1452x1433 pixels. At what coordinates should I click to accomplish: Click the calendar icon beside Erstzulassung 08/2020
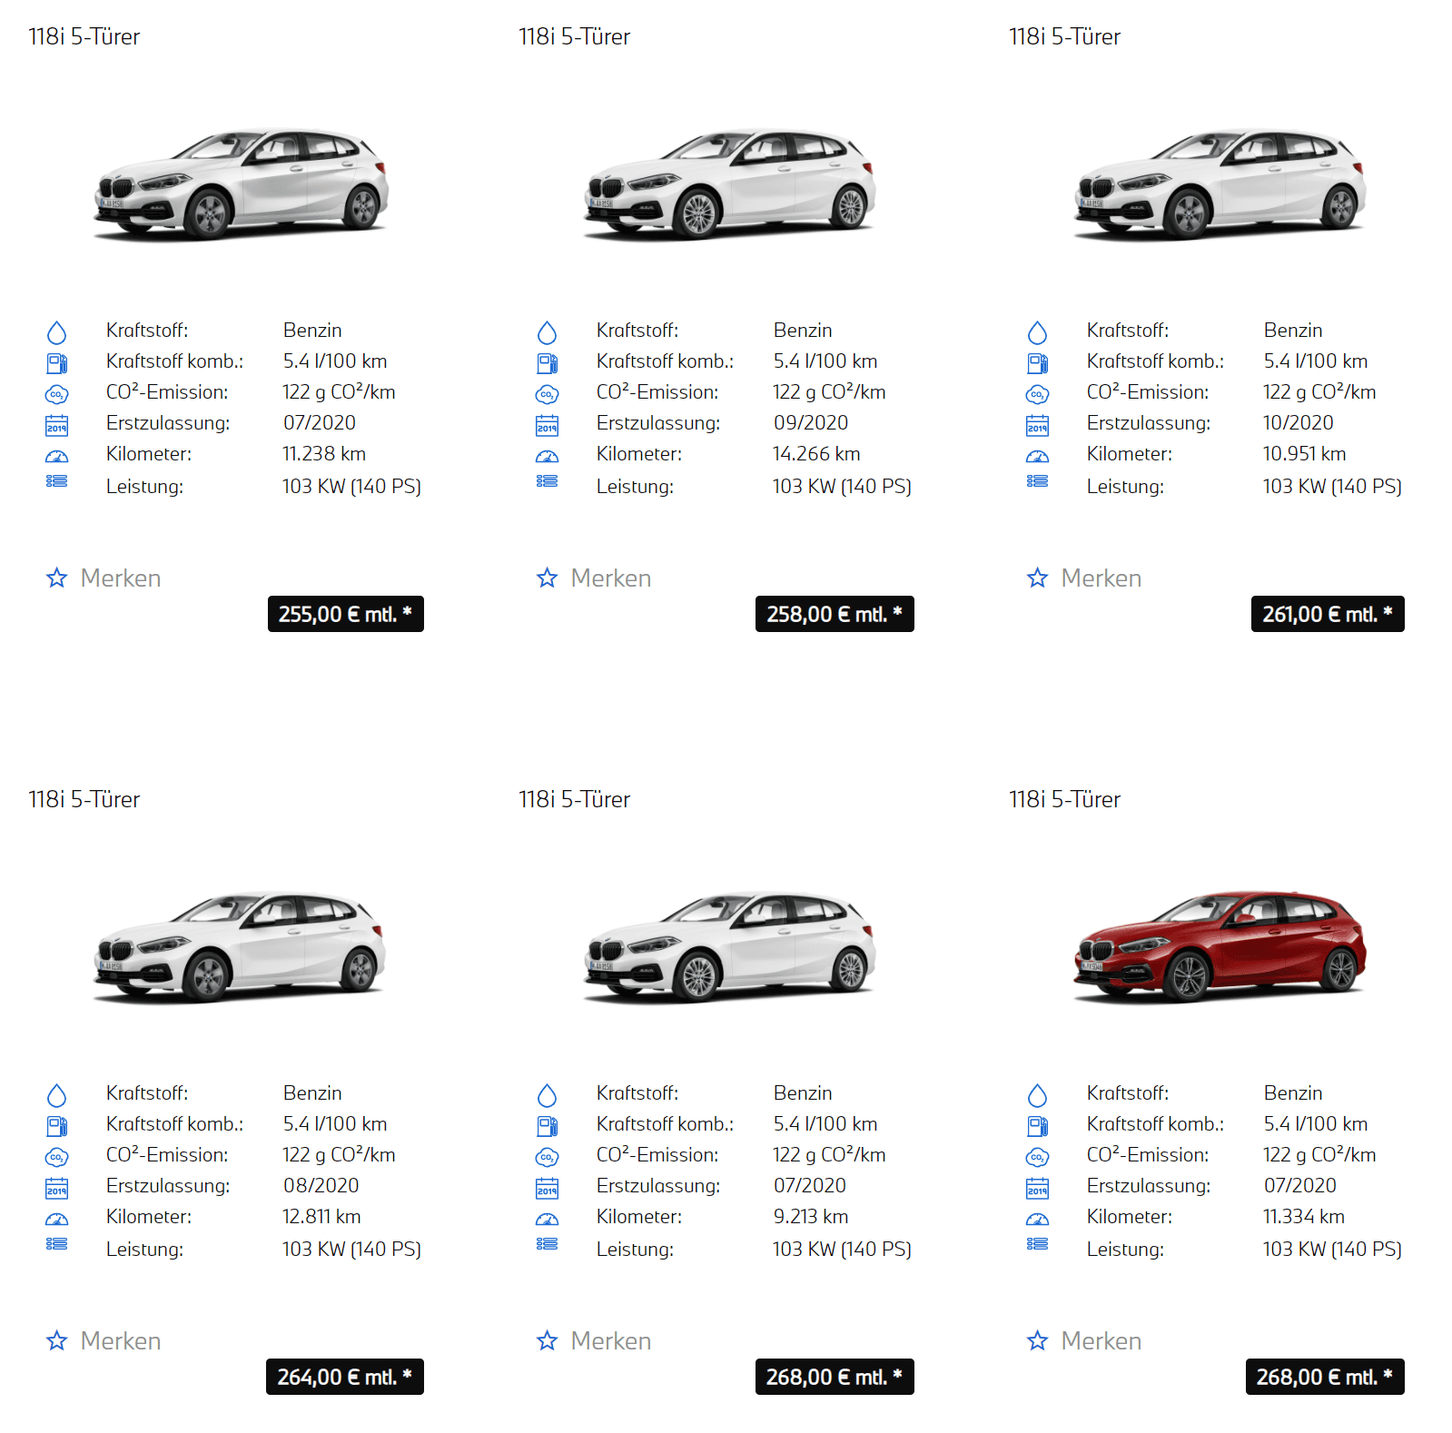coord(56,1188)
